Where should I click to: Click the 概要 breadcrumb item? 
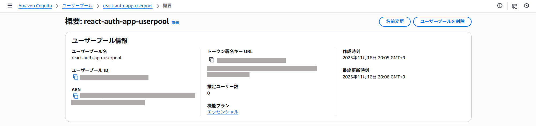pyautogui.click(x=167, y=6)
